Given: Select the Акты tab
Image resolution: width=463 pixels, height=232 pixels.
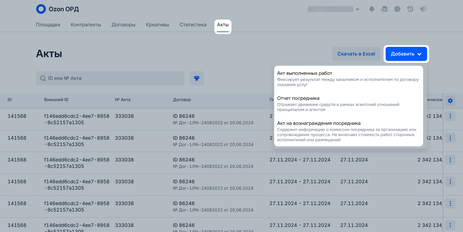Looking at the screenshot, I should [x=223, y=26].
